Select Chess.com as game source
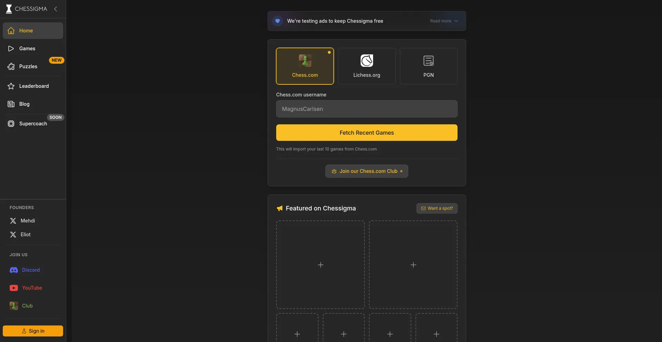 pyautogui.click(x=305, y=66)
